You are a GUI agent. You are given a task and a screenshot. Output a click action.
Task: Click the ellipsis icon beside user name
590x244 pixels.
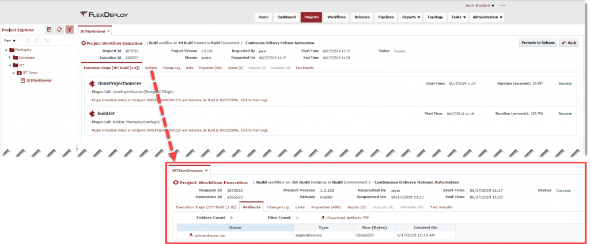pyautogui.click(x=502, y=5)
